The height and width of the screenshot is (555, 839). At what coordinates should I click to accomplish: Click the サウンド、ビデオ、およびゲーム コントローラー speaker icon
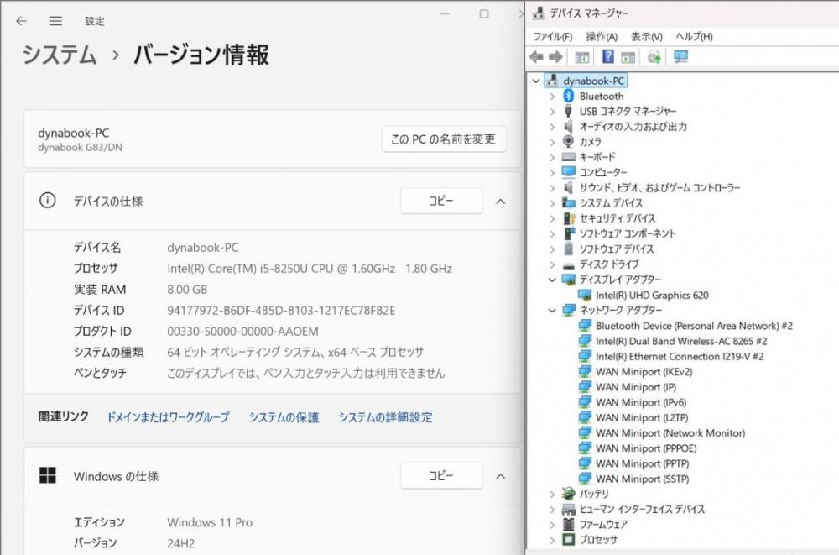click(x=568, y=187)
